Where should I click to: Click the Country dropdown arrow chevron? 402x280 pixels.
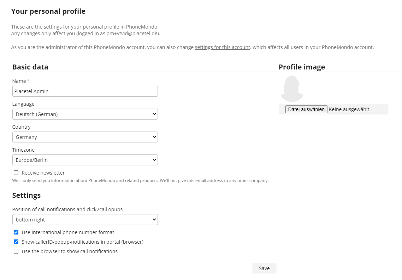click(x=154, y=137)
